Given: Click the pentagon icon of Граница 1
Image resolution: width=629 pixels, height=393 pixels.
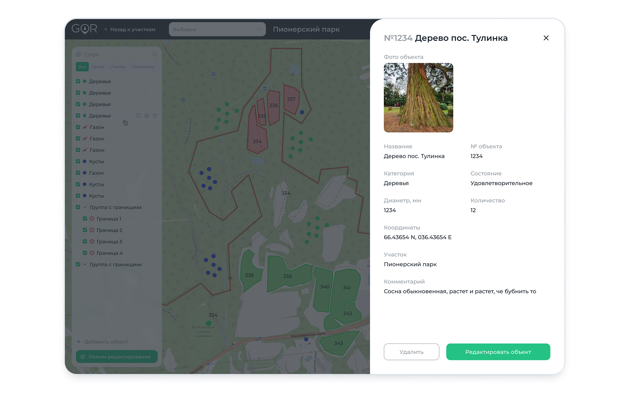Looking at the screenshot, I should click(92, 218).
